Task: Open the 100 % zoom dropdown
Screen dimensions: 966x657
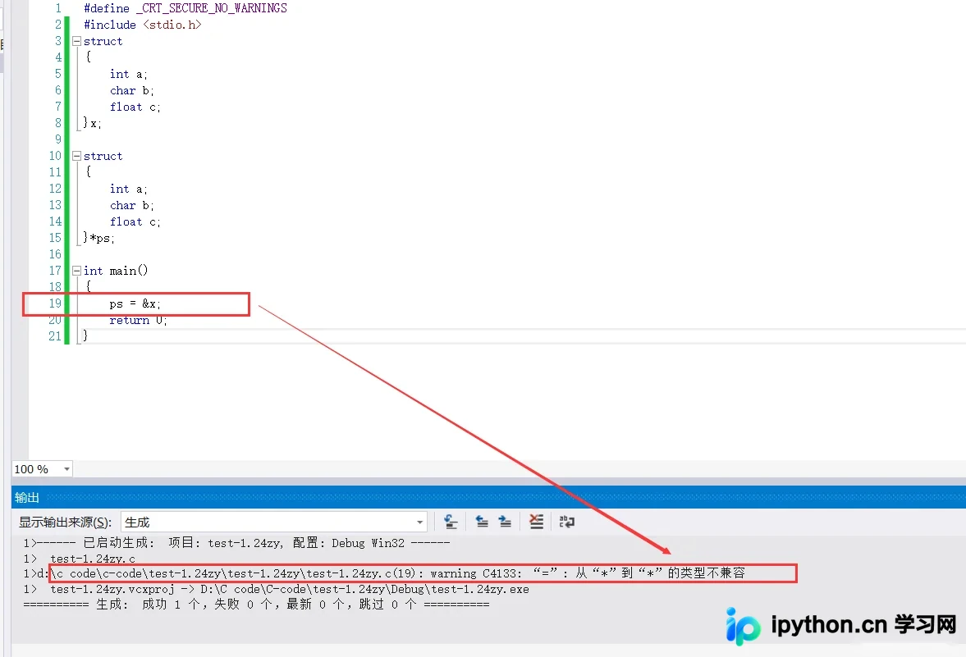Action: click(42, 469)
